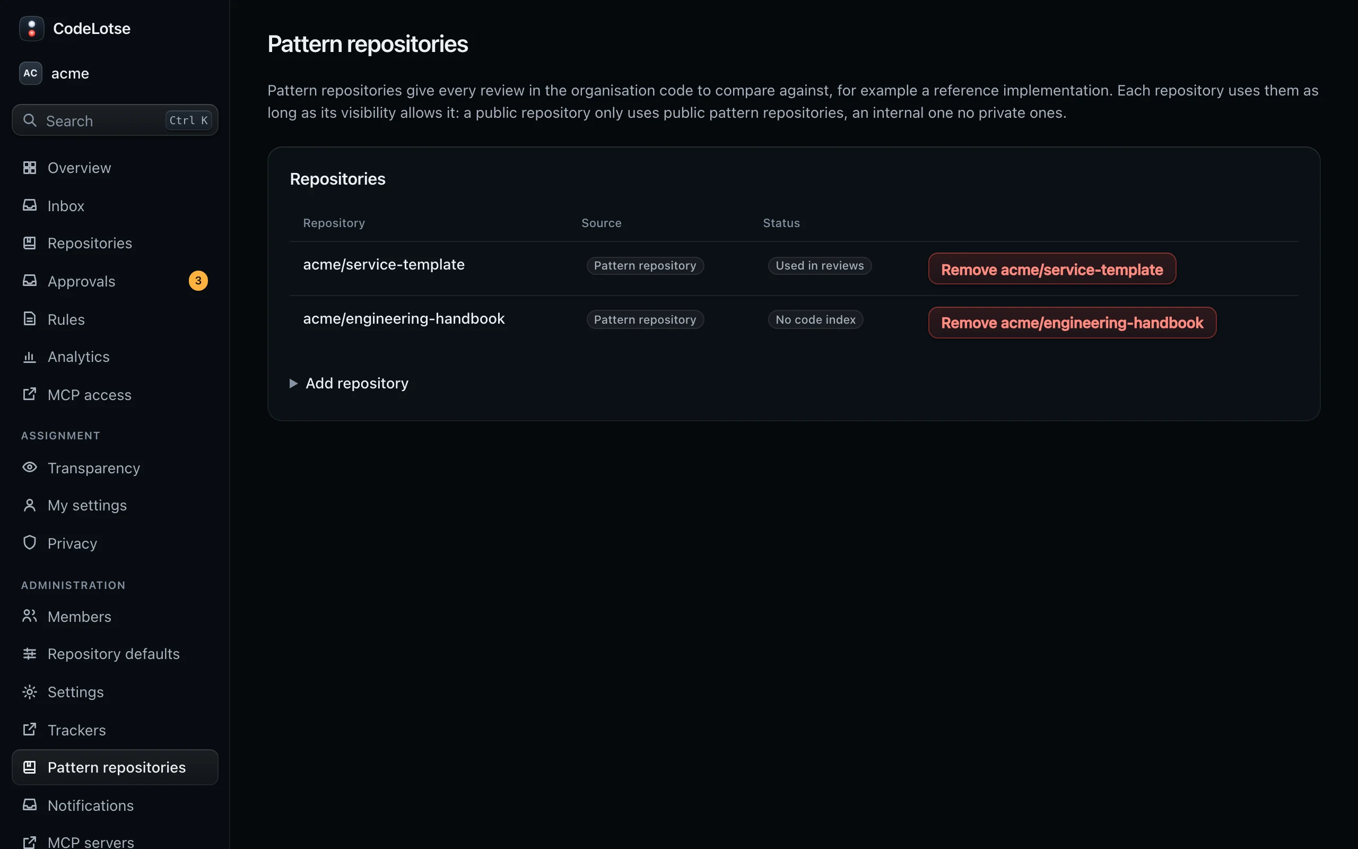Open the Overview page
The height and width of the screenshot is (849, 1358).
(x=115, y=168)
